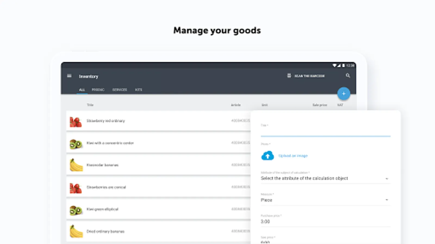Switch to the Kits tab

[x=139, y=90]
